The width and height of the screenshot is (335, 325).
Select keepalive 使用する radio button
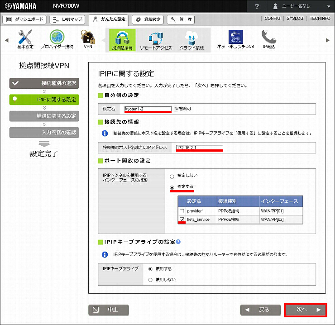[x=150, y=269]
